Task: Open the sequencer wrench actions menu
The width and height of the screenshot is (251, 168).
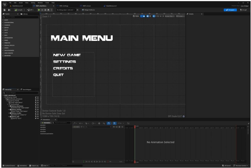Action: coord(75,123)
